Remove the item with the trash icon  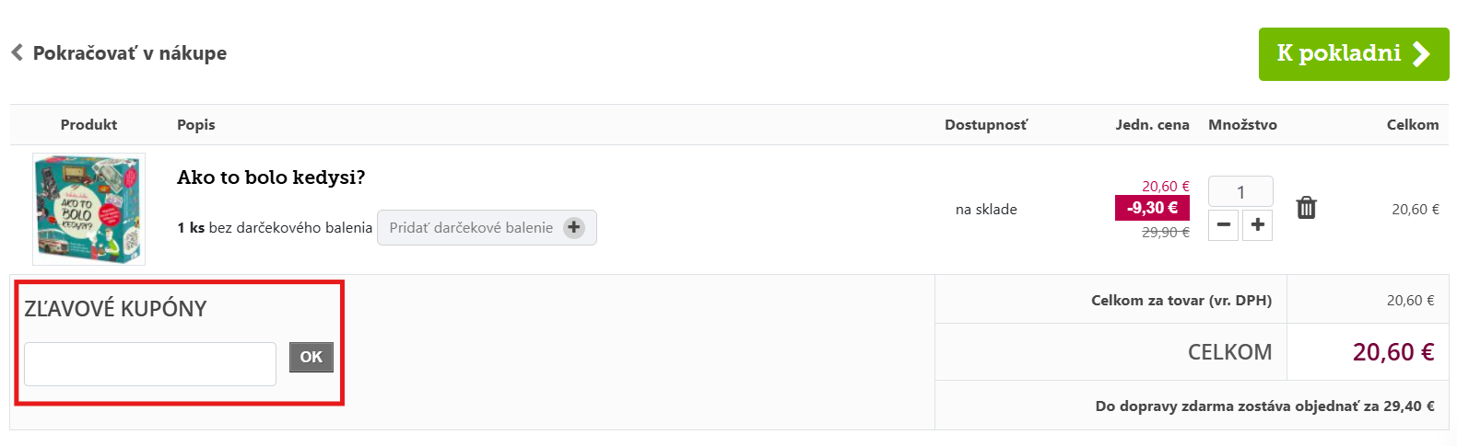click(x=1306, y=208)
